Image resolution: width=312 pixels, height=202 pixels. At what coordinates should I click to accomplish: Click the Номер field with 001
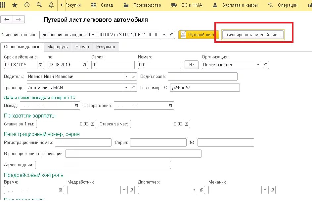159,65
